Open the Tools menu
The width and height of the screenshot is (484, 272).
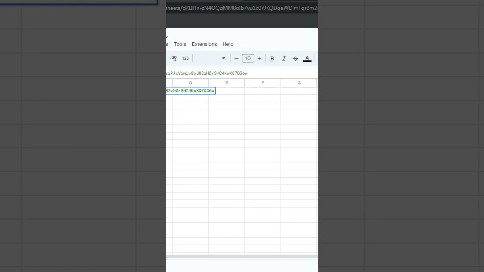[x=180, y=44]
